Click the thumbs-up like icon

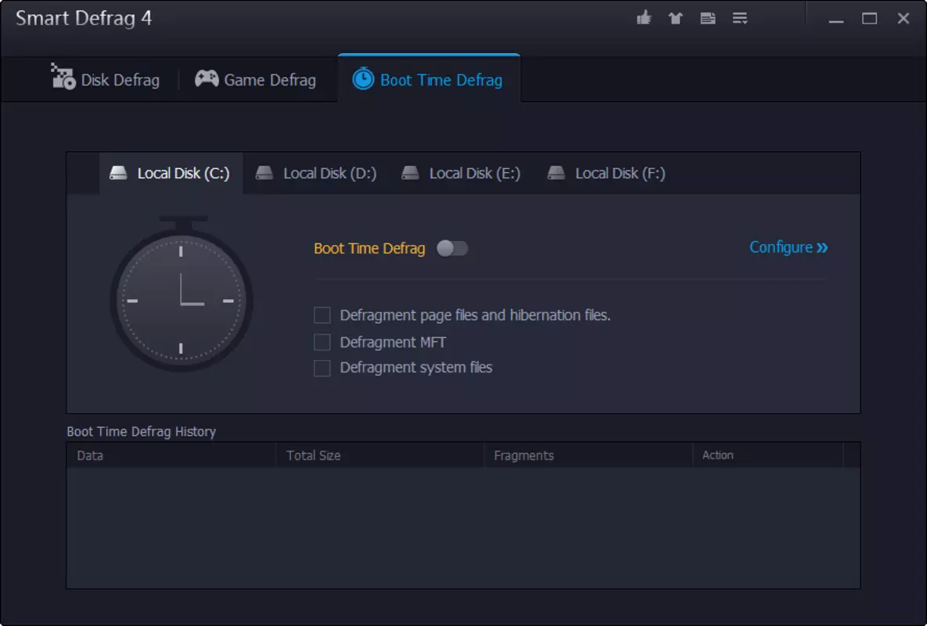coord(644,18)
